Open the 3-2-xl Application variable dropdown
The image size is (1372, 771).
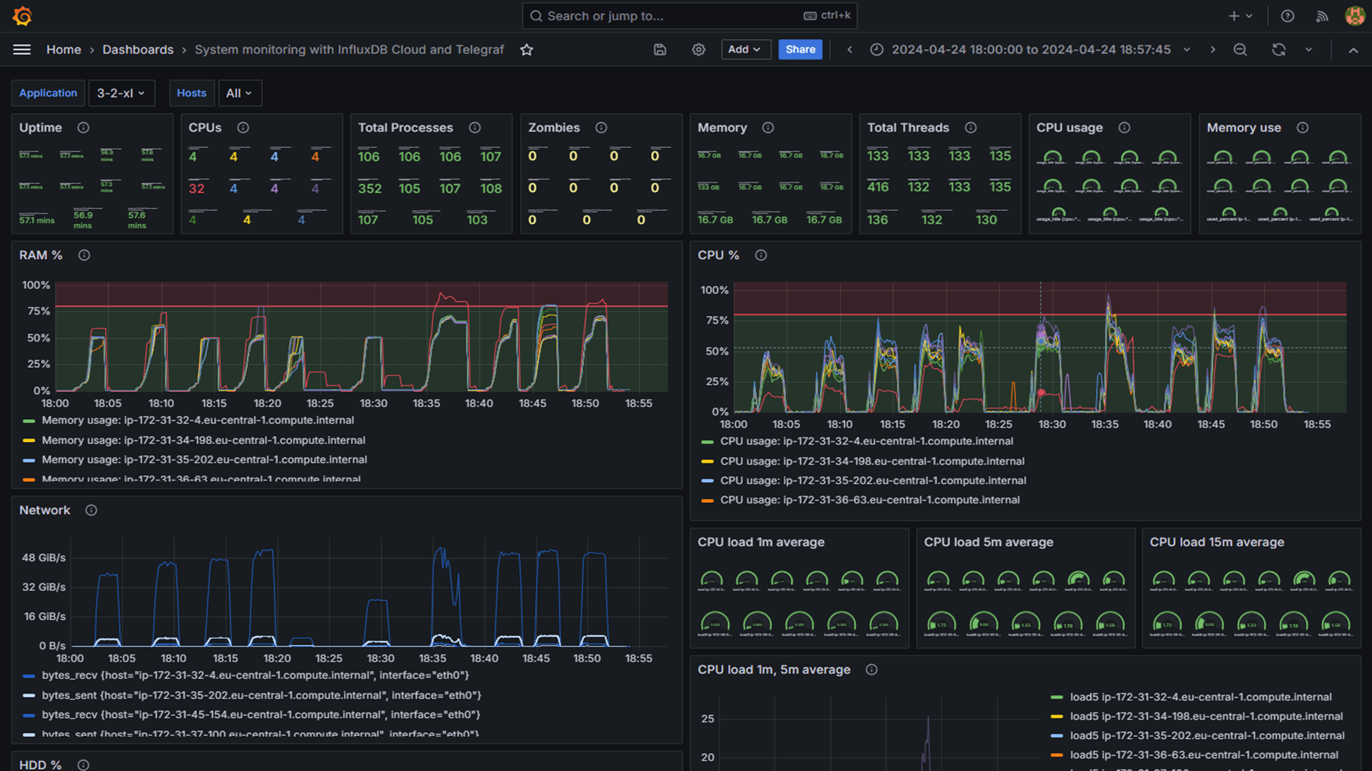[x=121, y=93]
